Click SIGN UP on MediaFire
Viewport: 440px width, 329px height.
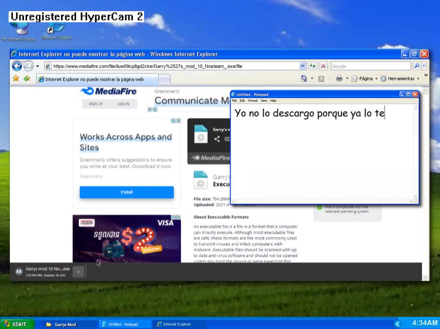coord(96,104)
